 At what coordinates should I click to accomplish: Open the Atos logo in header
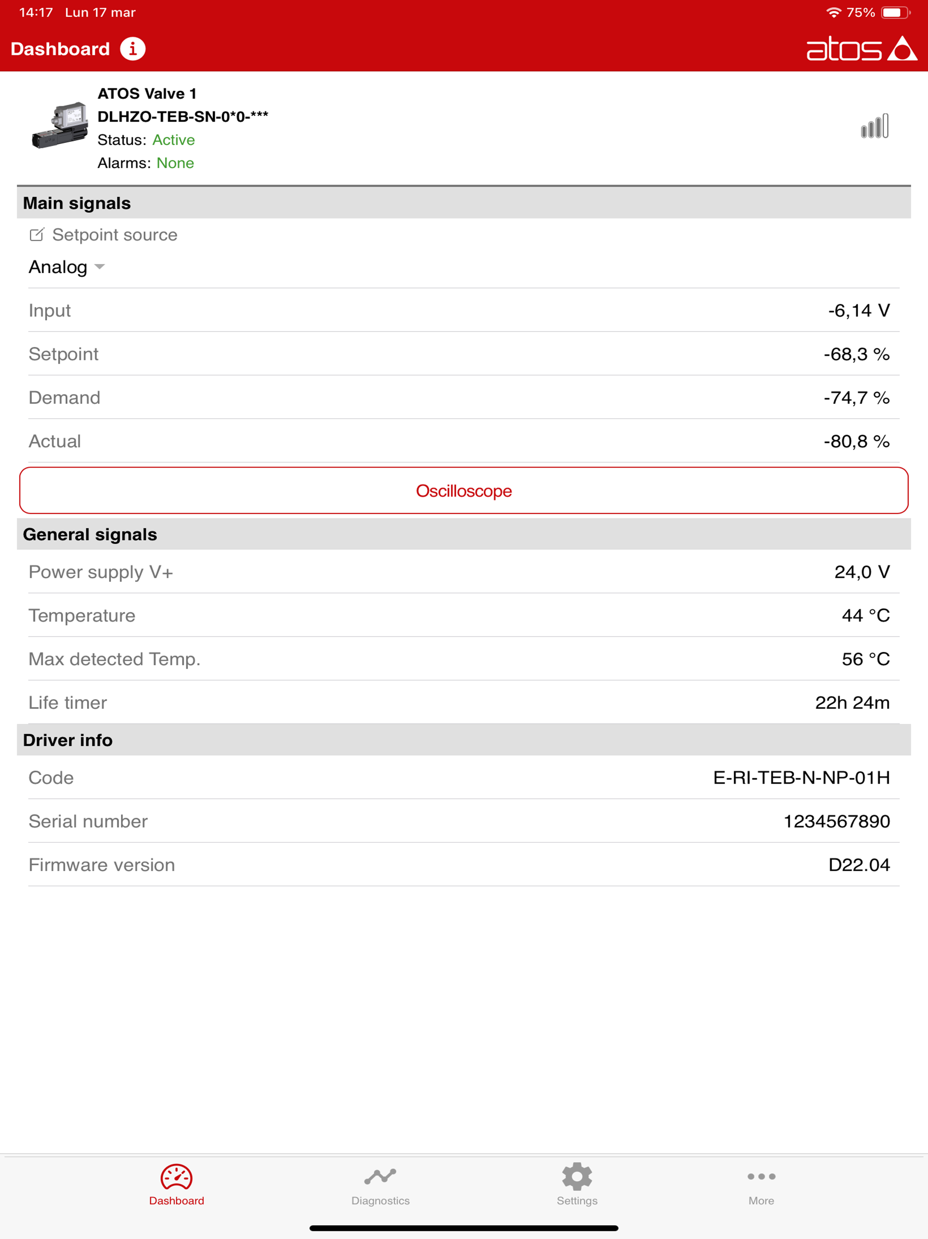[861, 49]
